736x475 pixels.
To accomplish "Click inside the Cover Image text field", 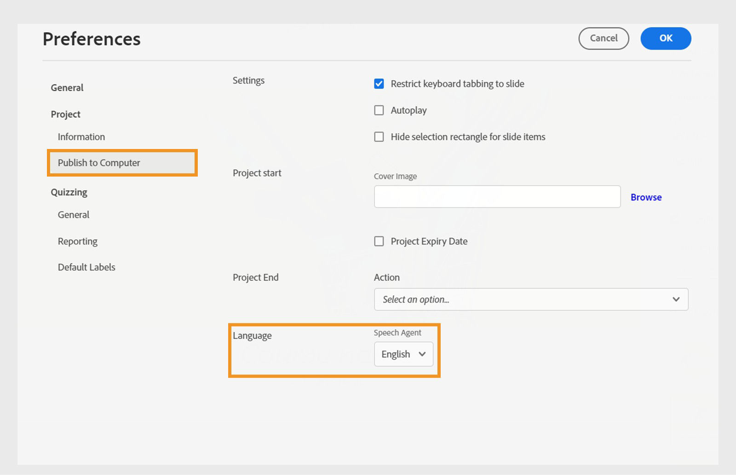I will 497,196.
